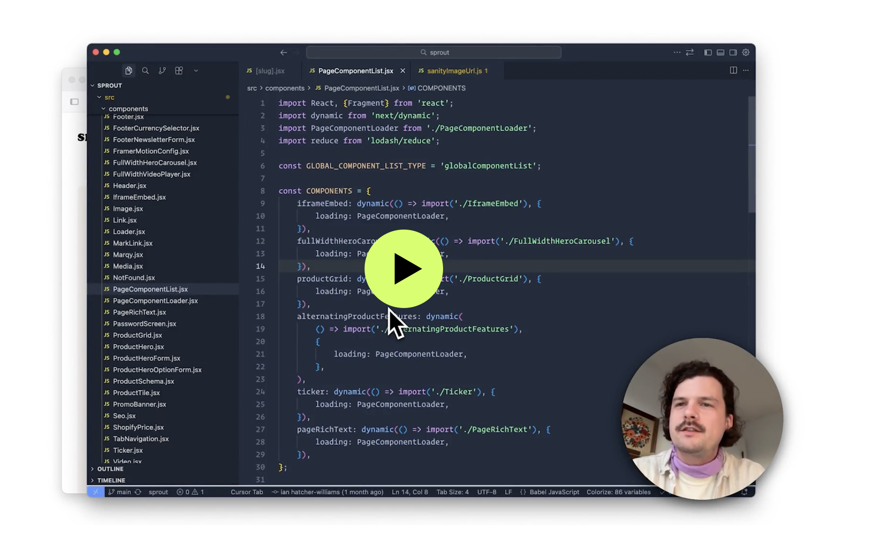Click the main branch indicator
The height and width of the screenshot is (555, 894).
point(119,492)
